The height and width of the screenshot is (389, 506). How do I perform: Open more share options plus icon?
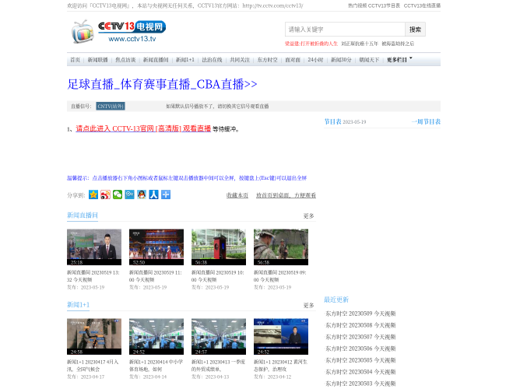(x=166, y=194)
